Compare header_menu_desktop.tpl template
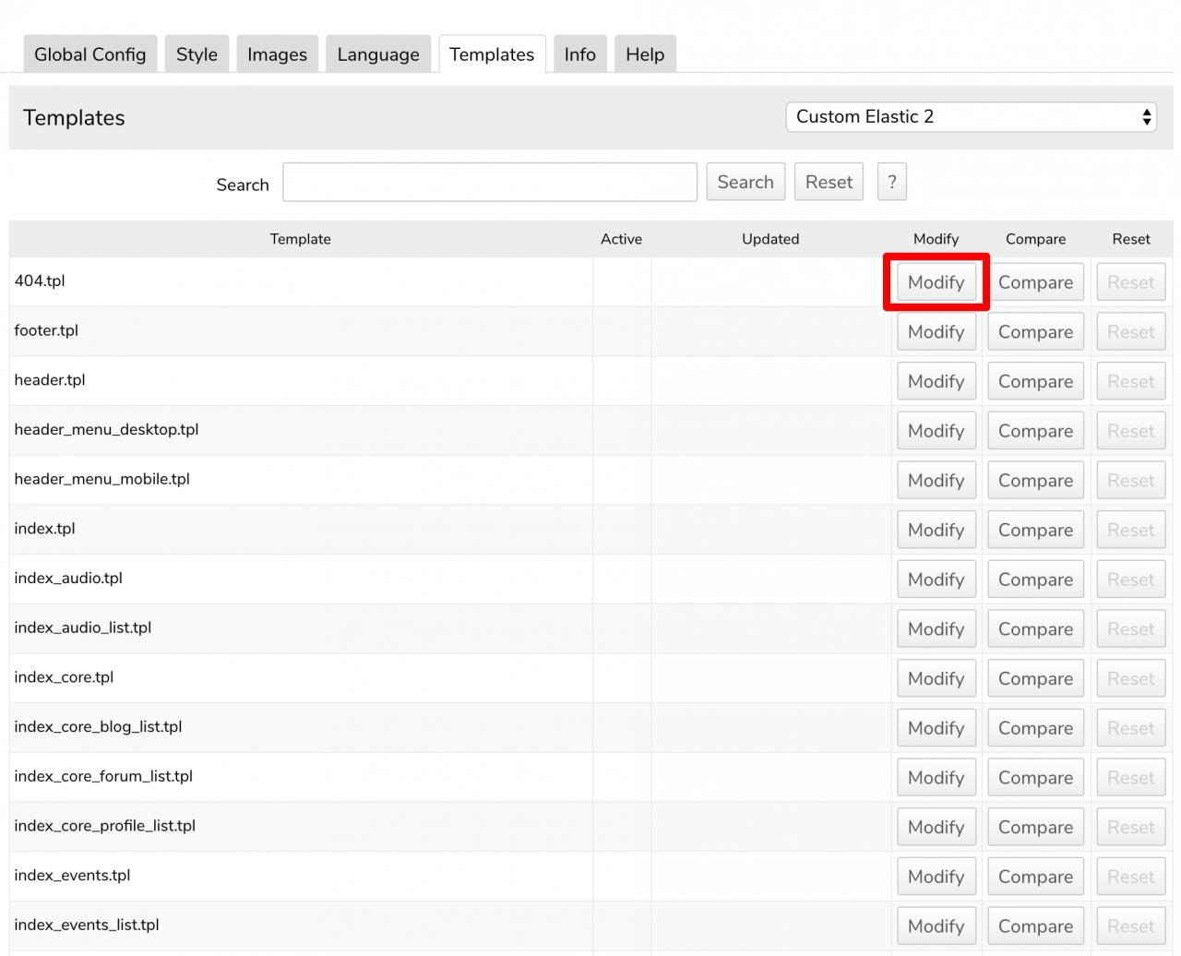Screen dimensions: 1181x956 tap(1035, 431)
